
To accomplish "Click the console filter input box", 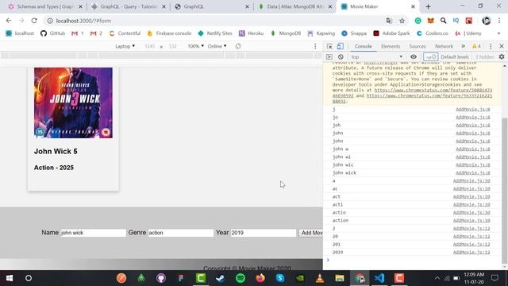I will tap(430, 56).
